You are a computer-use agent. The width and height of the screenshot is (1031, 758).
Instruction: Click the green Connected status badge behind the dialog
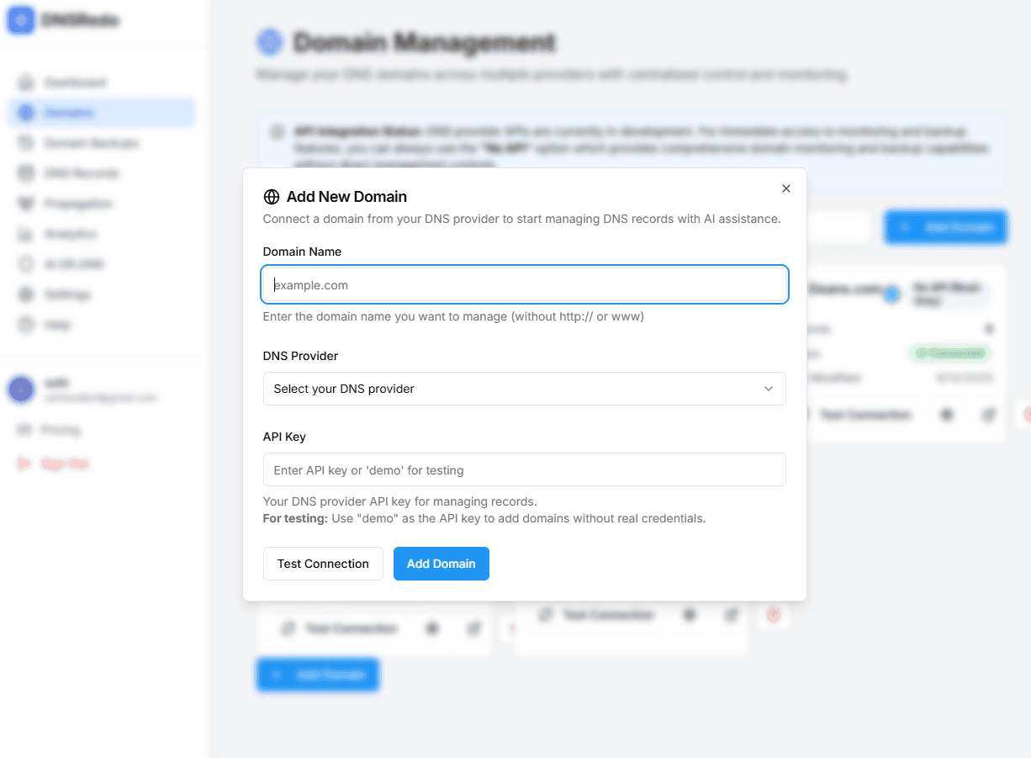[x=949, y=353]
